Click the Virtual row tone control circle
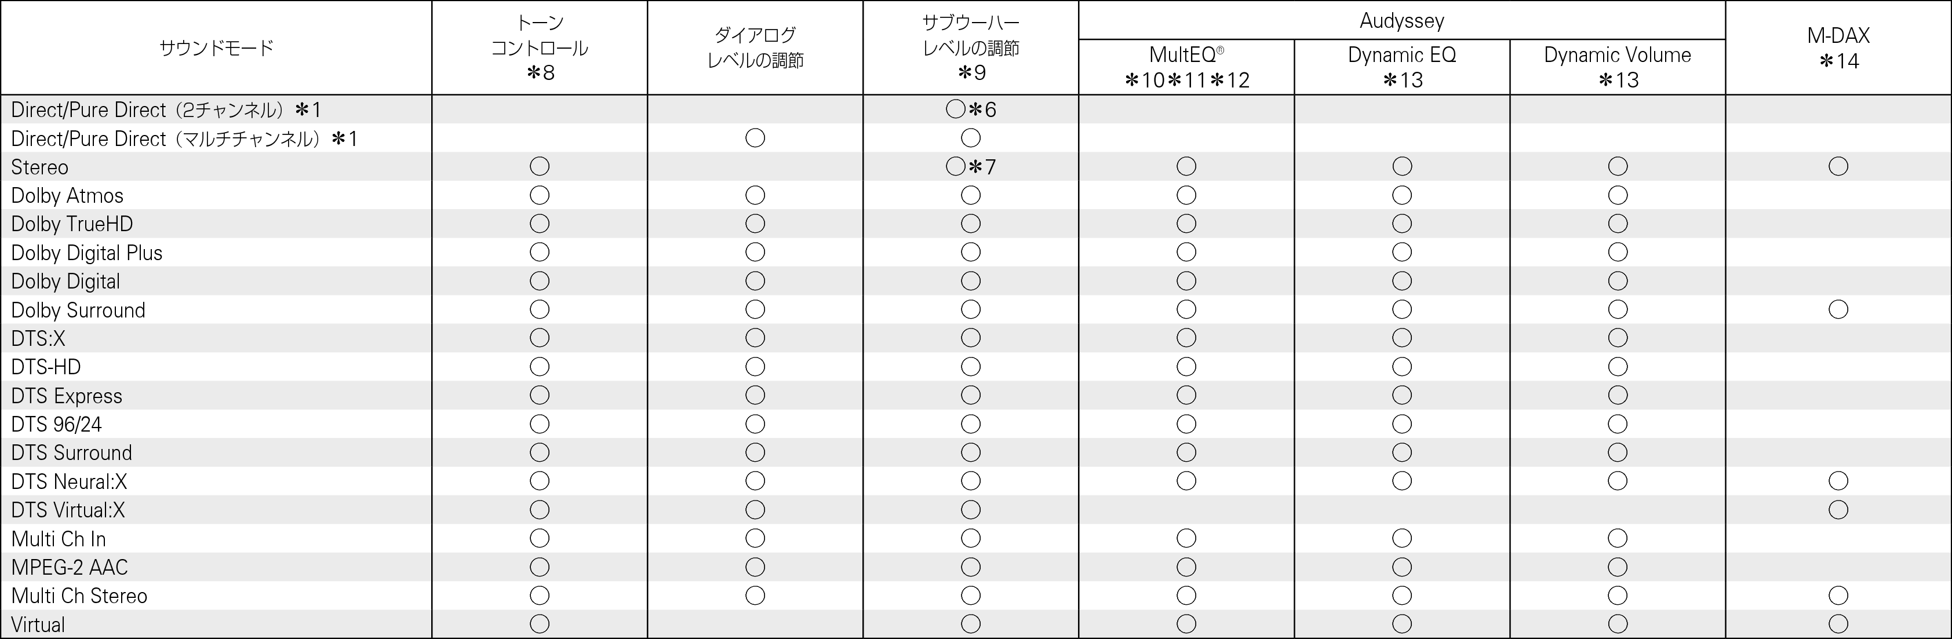Image resolution: width=1952 pixels, height=639 pixels. point(540,624)
